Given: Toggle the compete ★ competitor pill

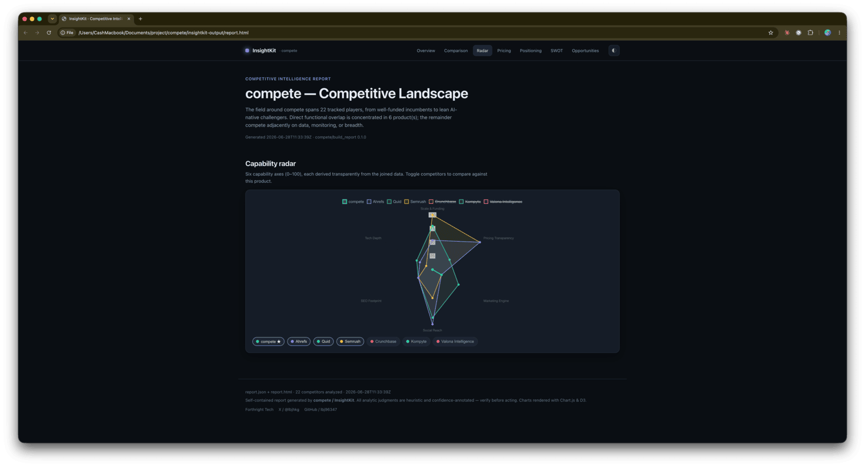Looking at the screenshot, I should click(x=269, y=342).
